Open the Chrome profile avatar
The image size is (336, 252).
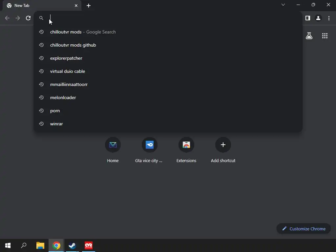click(x=318, y=18)
